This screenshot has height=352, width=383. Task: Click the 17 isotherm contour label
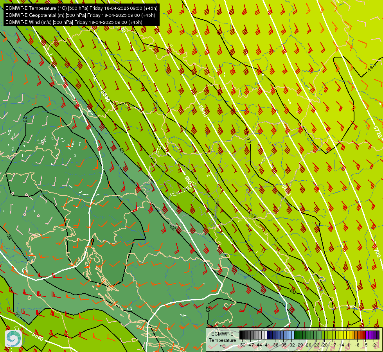point(248,140)
